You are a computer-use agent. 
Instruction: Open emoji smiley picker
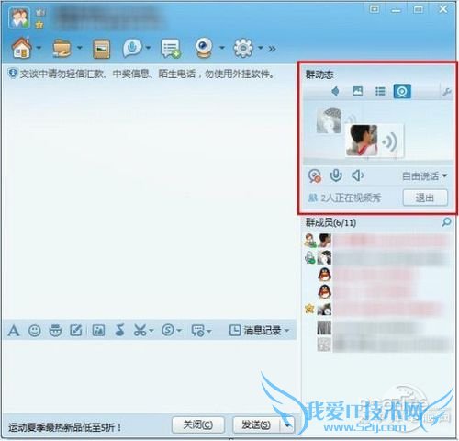coord(34,331)
